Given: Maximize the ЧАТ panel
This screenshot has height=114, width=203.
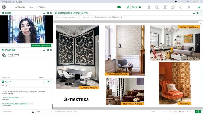Looking at the screenshot, I should click(x=48, y=82).
